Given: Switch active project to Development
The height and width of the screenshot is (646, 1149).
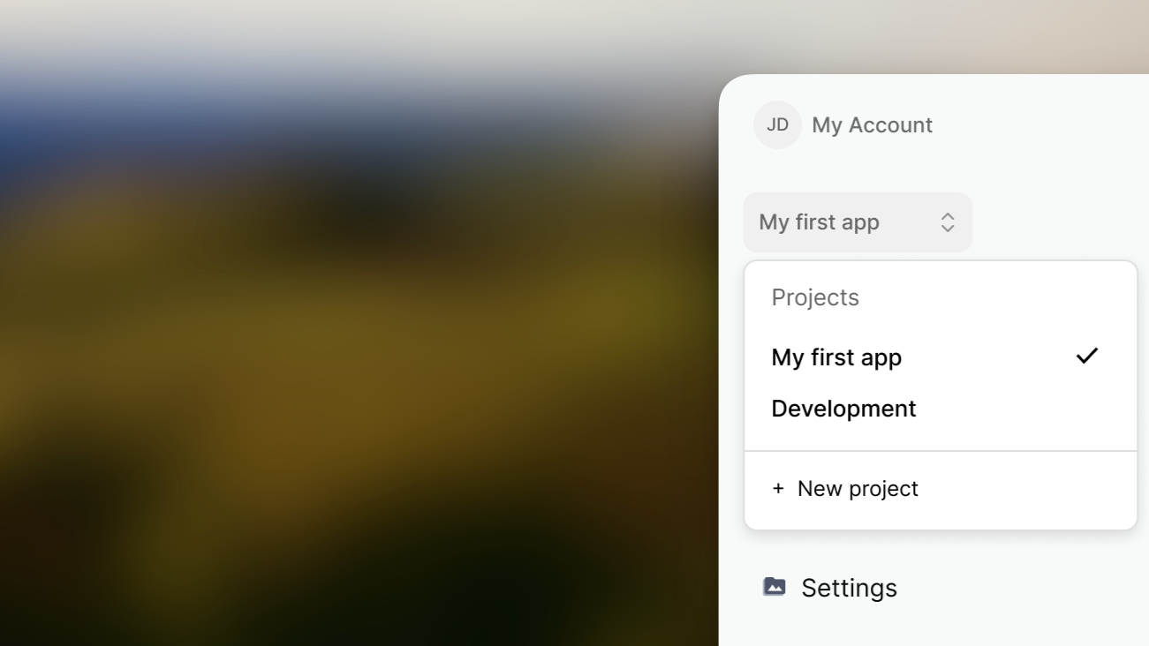Looking at the screenshot, I should tap(843, 408).
